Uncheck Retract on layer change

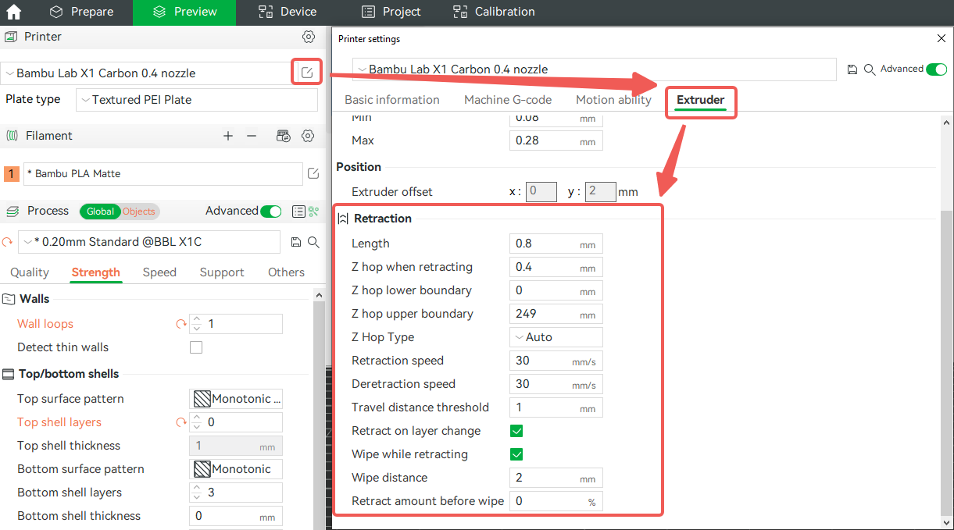coord(516,431)
